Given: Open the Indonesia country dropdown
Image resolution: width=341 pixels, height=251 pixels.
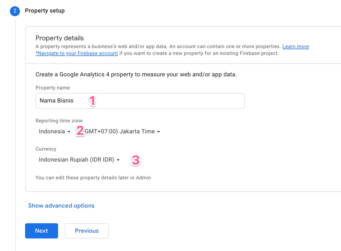Looking at the screenshot, I should tap(55, 132).
